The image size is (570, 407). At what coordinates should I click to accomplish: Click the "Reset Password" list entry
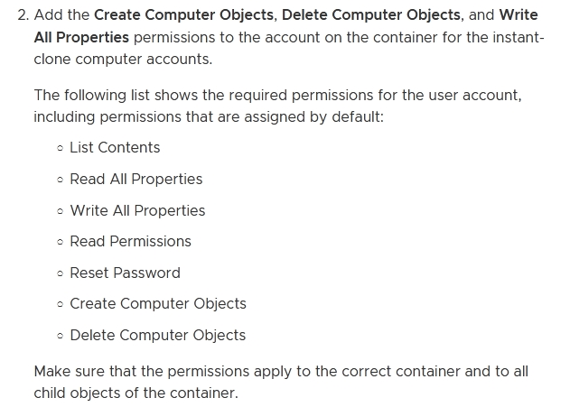point(125,273)
